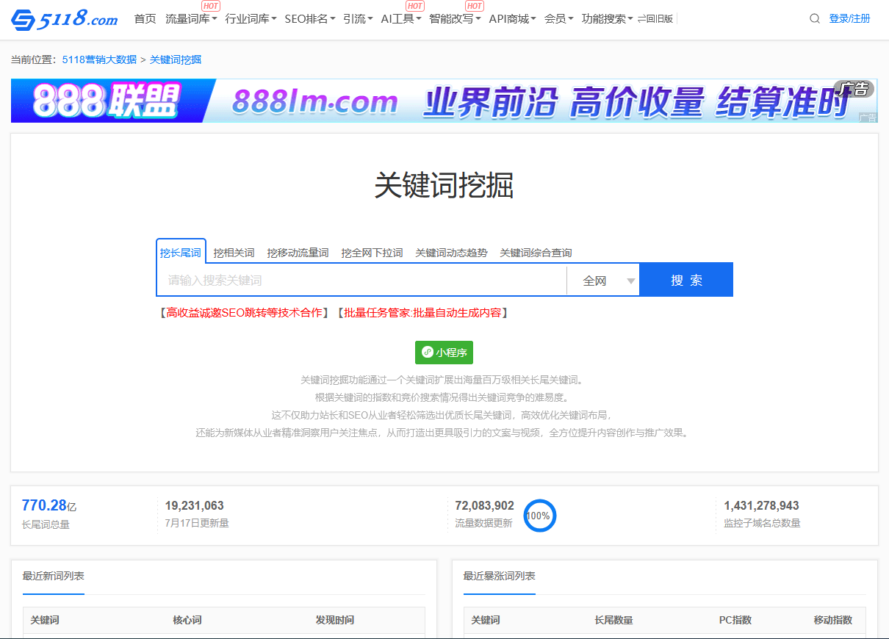Select the 关键词综合查询 tab
Screen dimensions: 889x639
(536, 253)
